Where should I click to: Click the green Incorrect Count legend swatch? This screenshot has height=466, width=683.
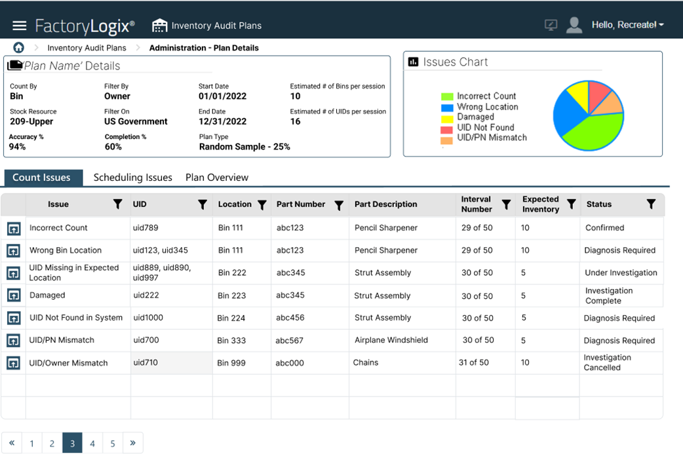tap(447, 96)
